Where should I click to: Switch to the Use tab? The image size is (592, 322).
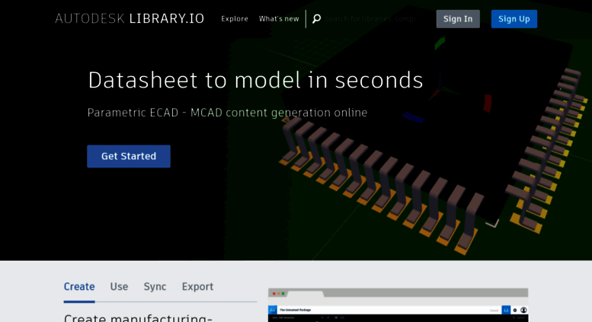[119, 287]
